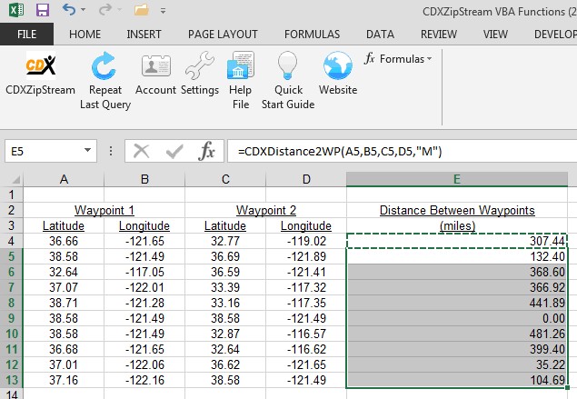Select row 9 header

12,318
